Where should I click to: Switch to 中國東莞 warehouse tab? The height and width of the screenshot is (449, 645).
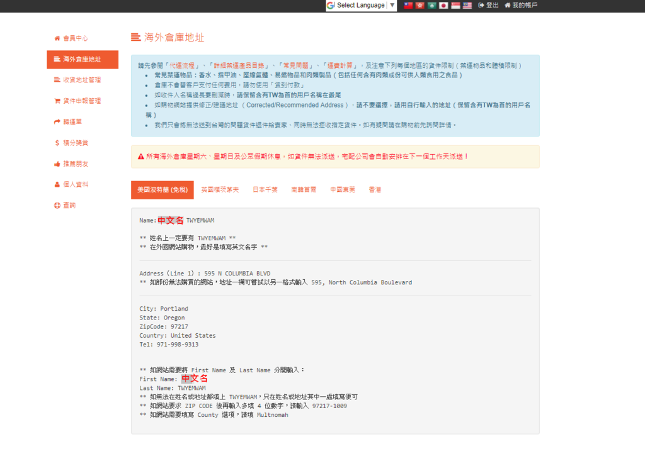click(x=343, y=190)
